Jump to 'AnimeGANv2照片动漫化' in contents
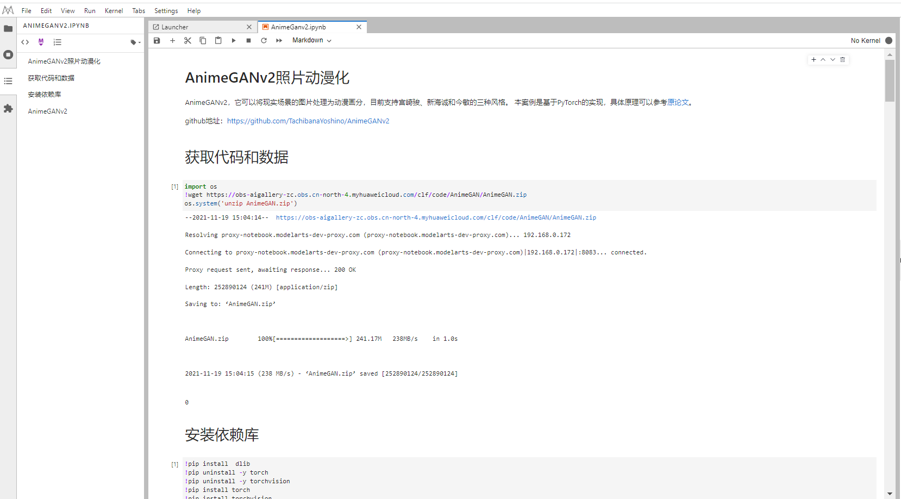Screen dimensions: 901x499 coord(64,61)
